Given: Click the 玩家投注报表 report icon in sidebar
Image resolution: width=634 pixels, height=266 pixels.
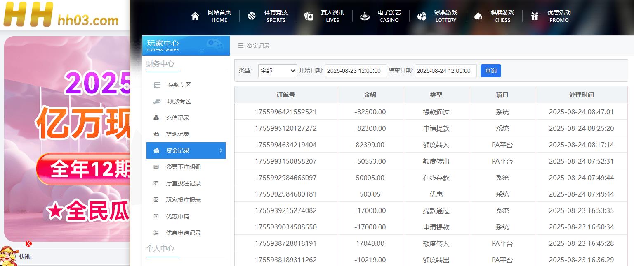Looking at the screenshot, I should (x=157, y=199).
